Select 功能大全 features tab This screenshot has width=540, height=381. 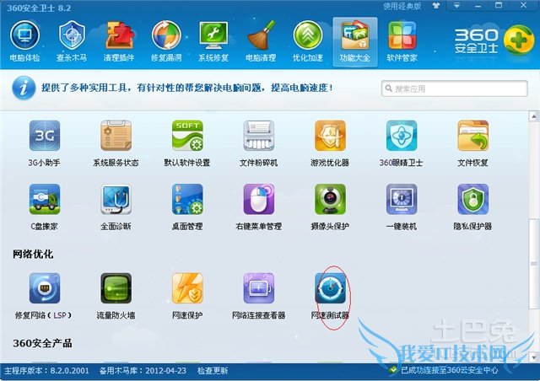point(355,41)
